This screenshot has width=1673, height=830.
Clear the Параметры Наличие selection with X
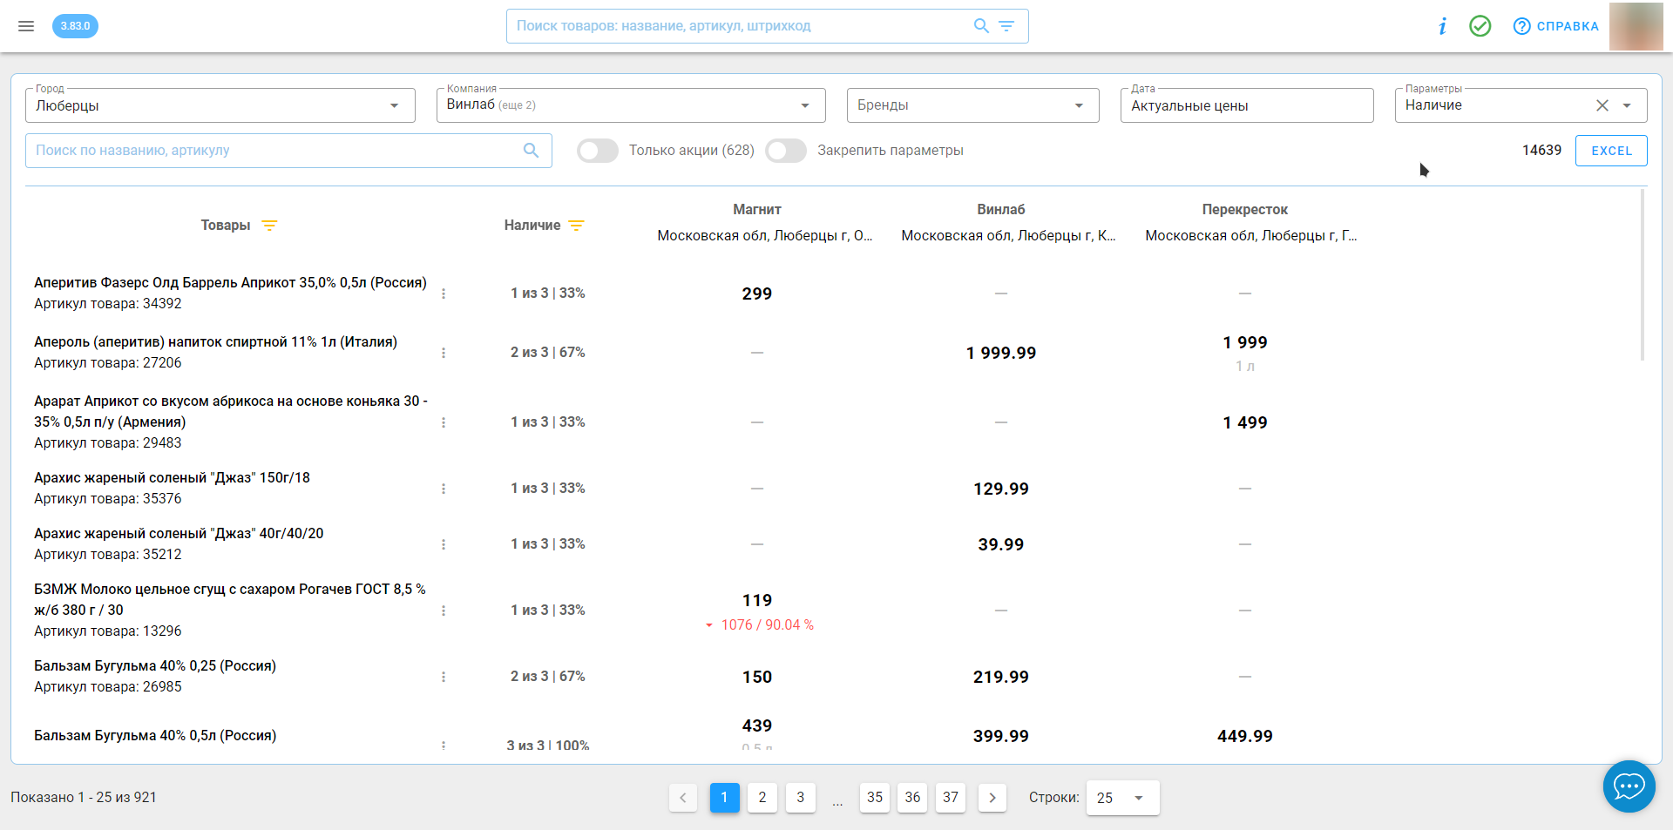click(x=1602, y=105)
